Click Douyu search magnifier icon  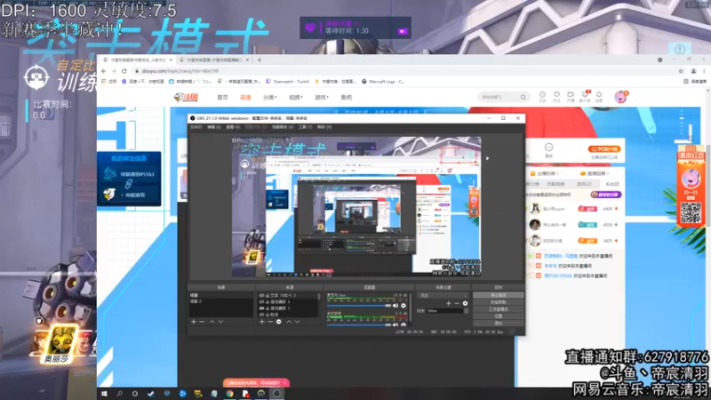tap(523, 97)
